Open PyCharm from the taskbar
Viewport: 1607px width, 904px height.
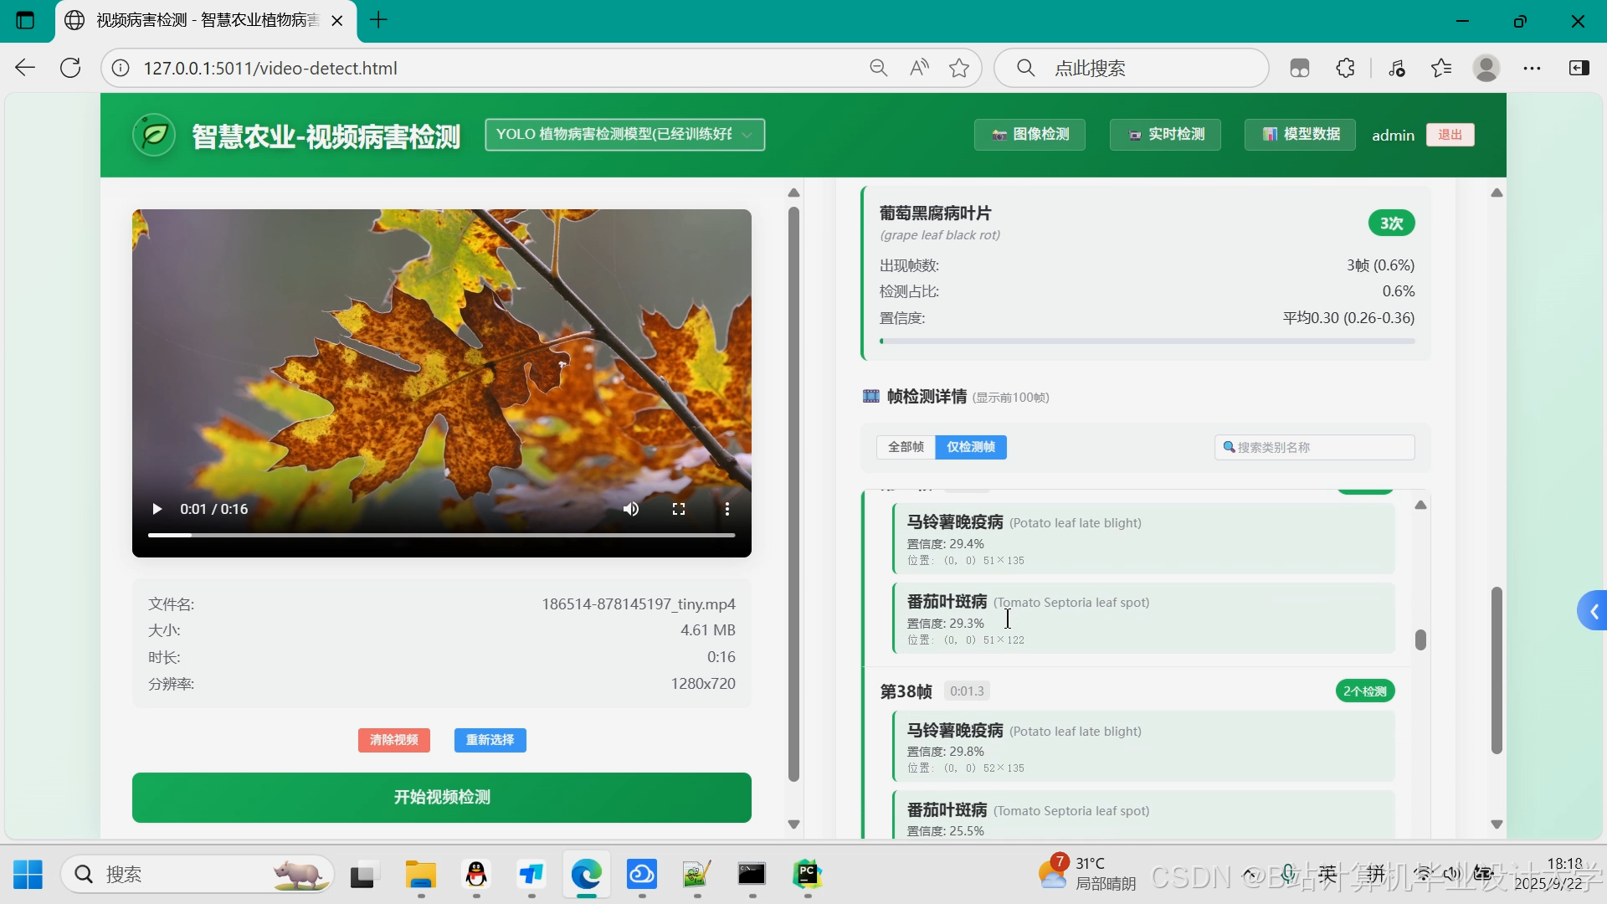coord(807,875)
